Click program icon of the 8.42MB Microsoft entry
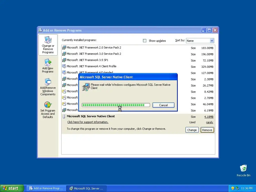Image resolution: width=256 pixels, height=192 pixels. [64, 91]
